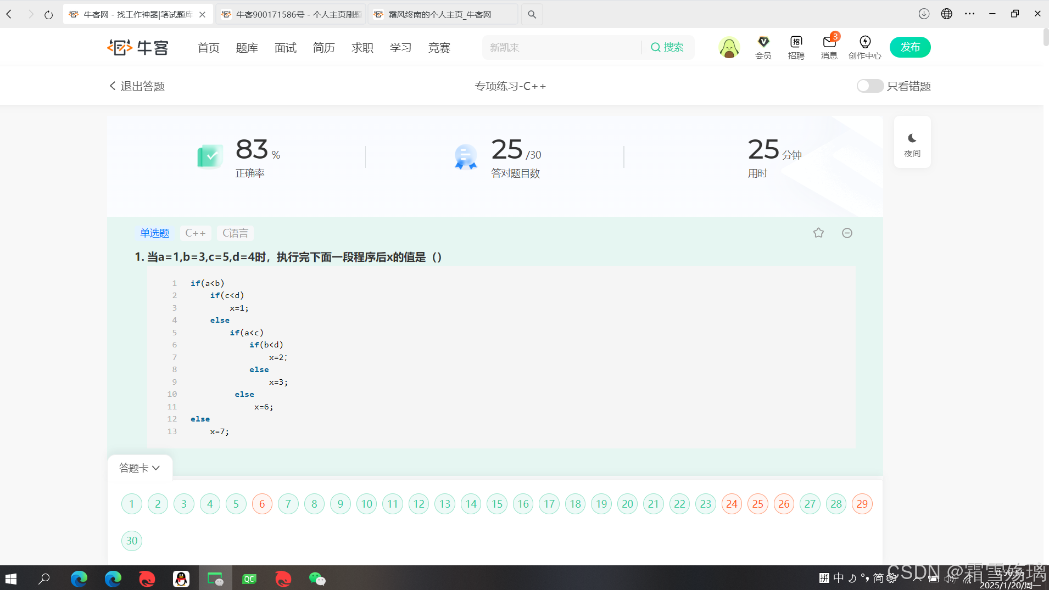Close the 牛客网 browser tab
This screenshot has width=1049, height=590.
tap(202, 14)
